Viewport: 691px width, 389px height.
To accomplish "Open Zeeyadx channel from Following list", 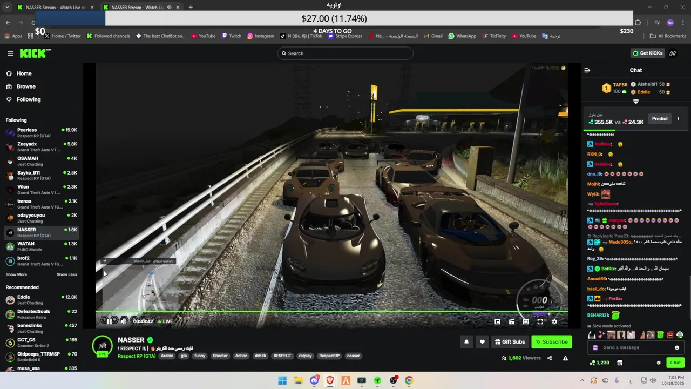I will click(42, 147).
